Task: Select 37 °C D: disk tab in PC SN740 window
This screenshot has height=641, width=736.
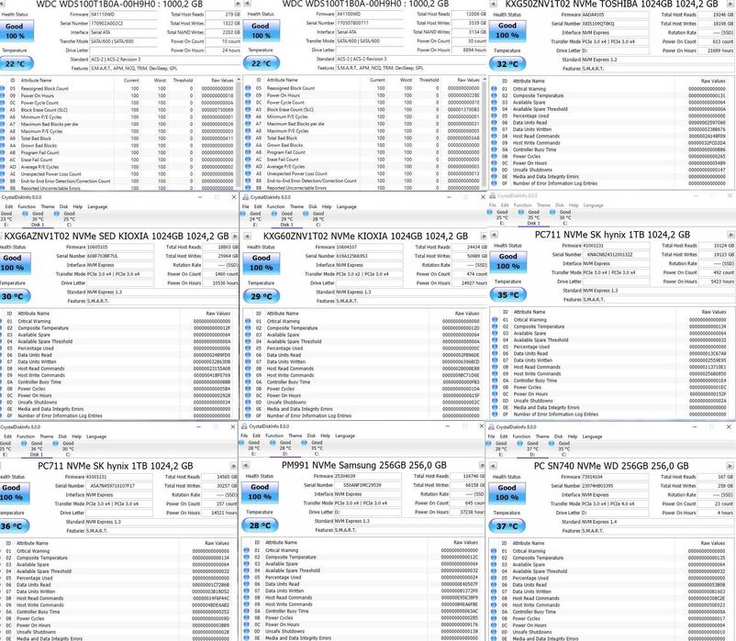Action: pyautogui.click(x=532, y=449)
